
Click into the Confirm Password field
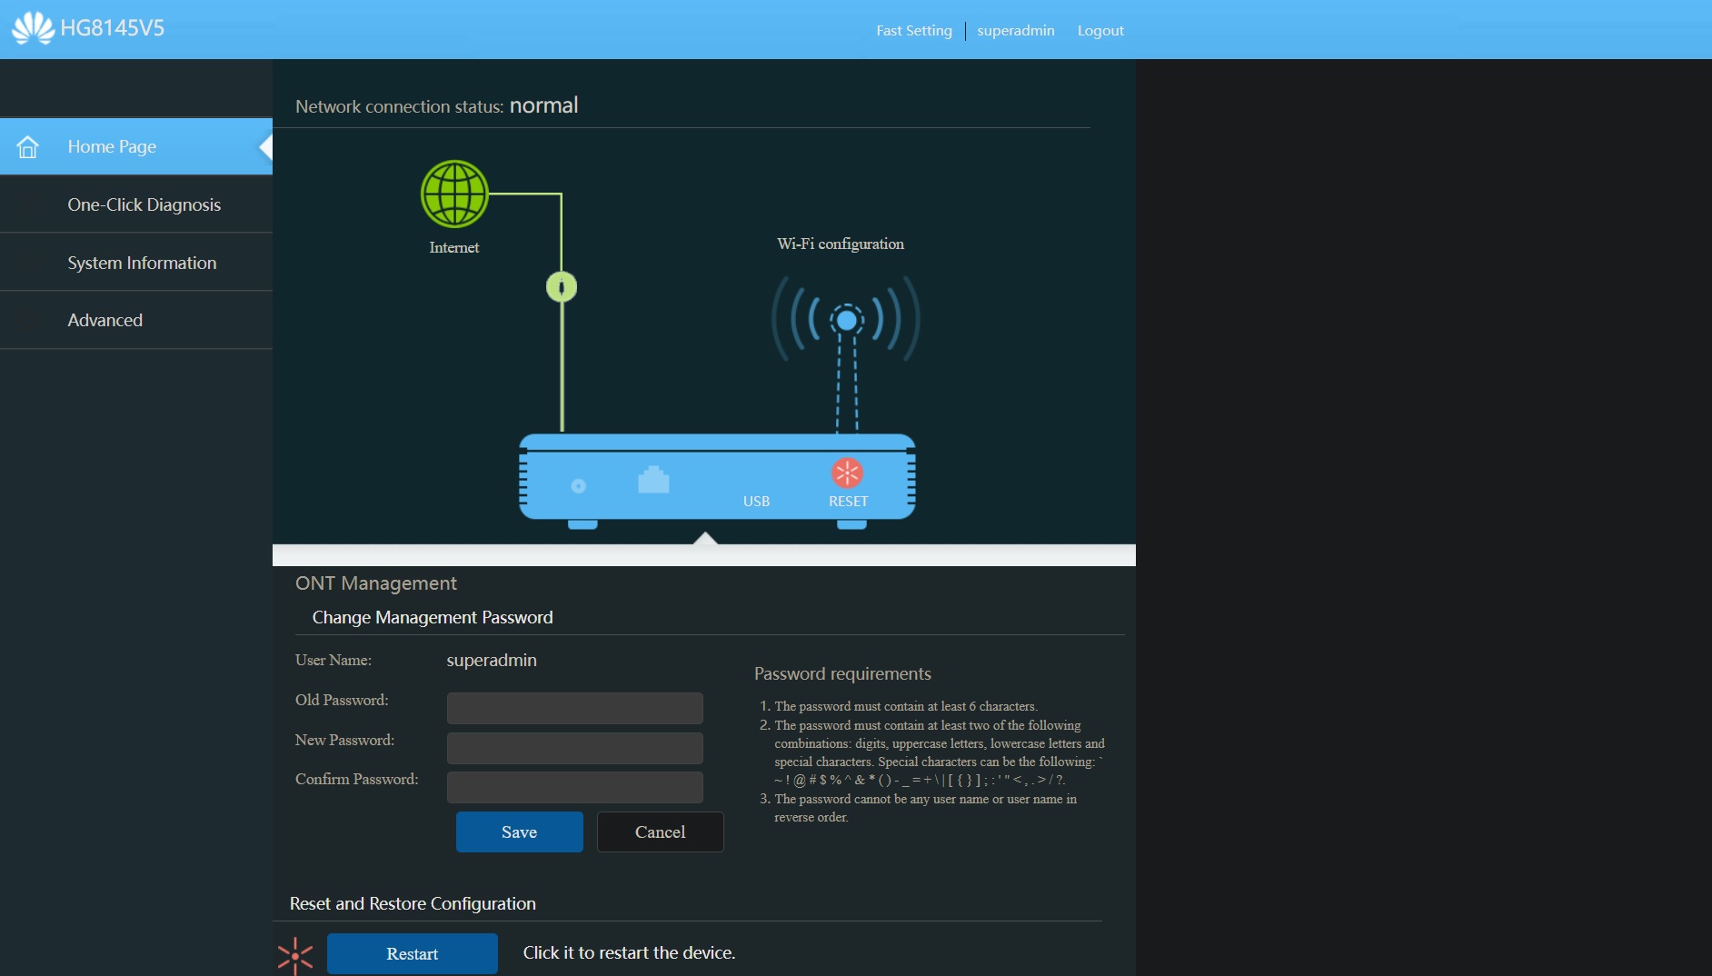click(x=574, y=787)
